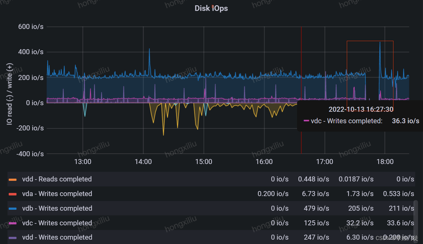The image size is (423, 244).
Task: Click red swatch for vda Writes completed
Action: (13, 194)
